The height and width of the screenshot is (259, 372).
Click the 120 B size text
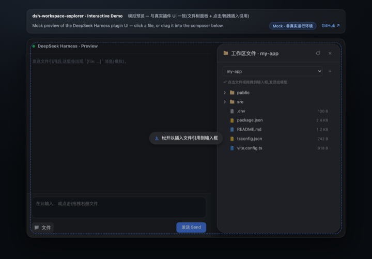(322, 111)
